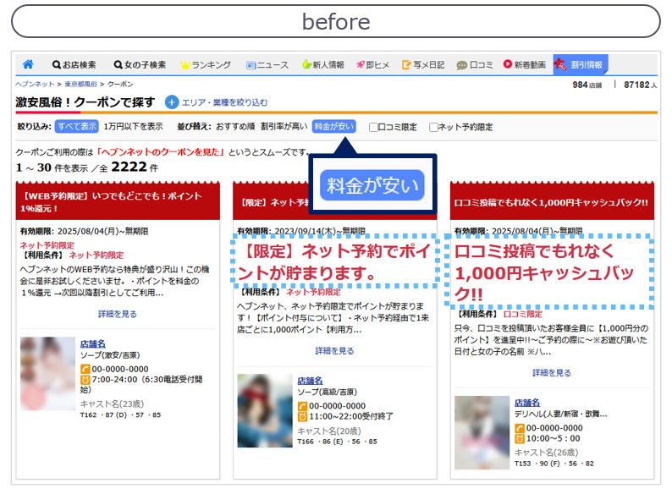This screenshot has height=494, width=672.
Task: Open 即ヒメ in the nav bar
Action: (x=372, y=64)
